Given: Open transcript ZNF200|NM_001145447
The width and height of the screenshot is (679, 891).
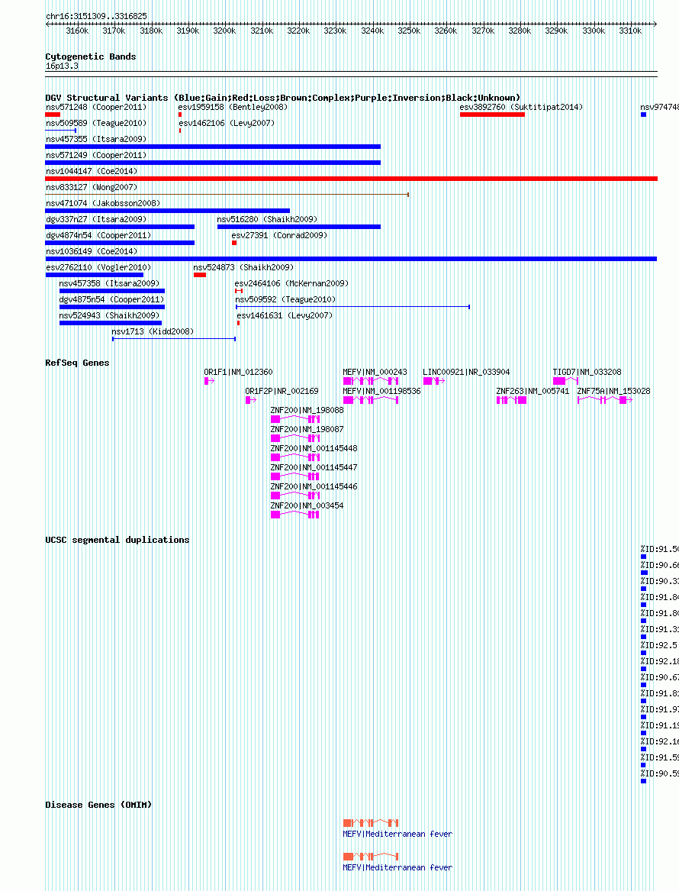Looking at the screenshot, I should (x=314, y=467).
